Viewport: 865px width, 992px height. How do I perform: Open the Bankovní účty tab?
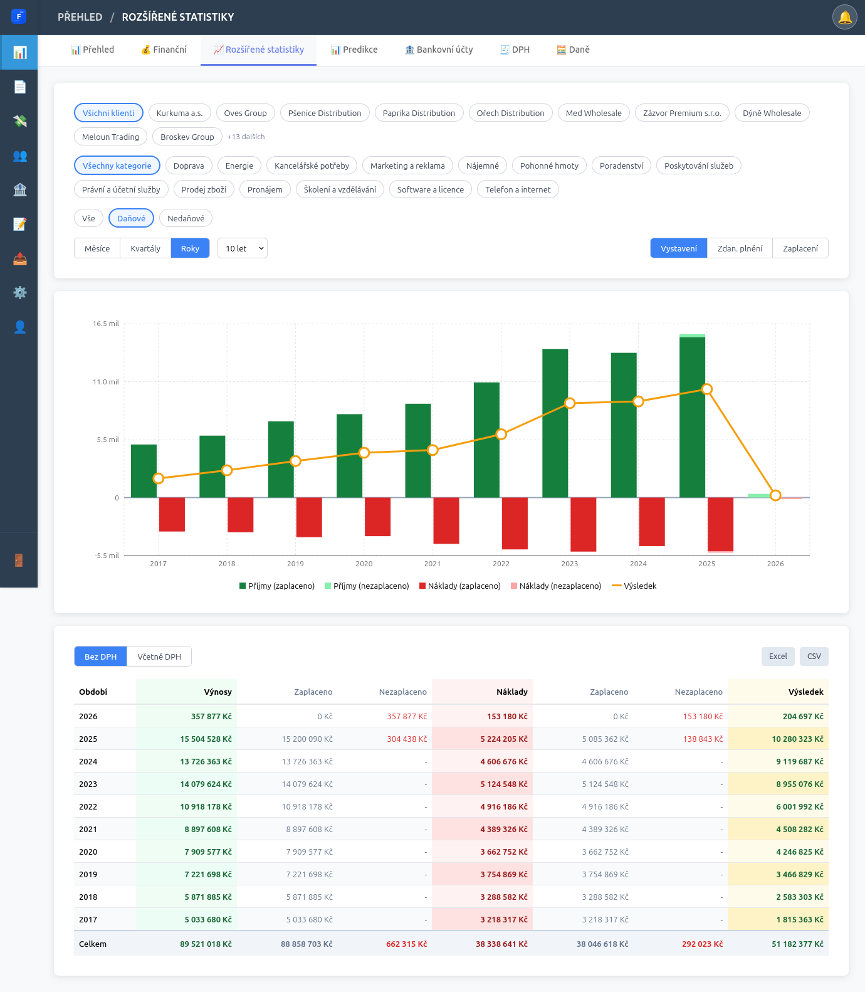click(x=439, y=50)
